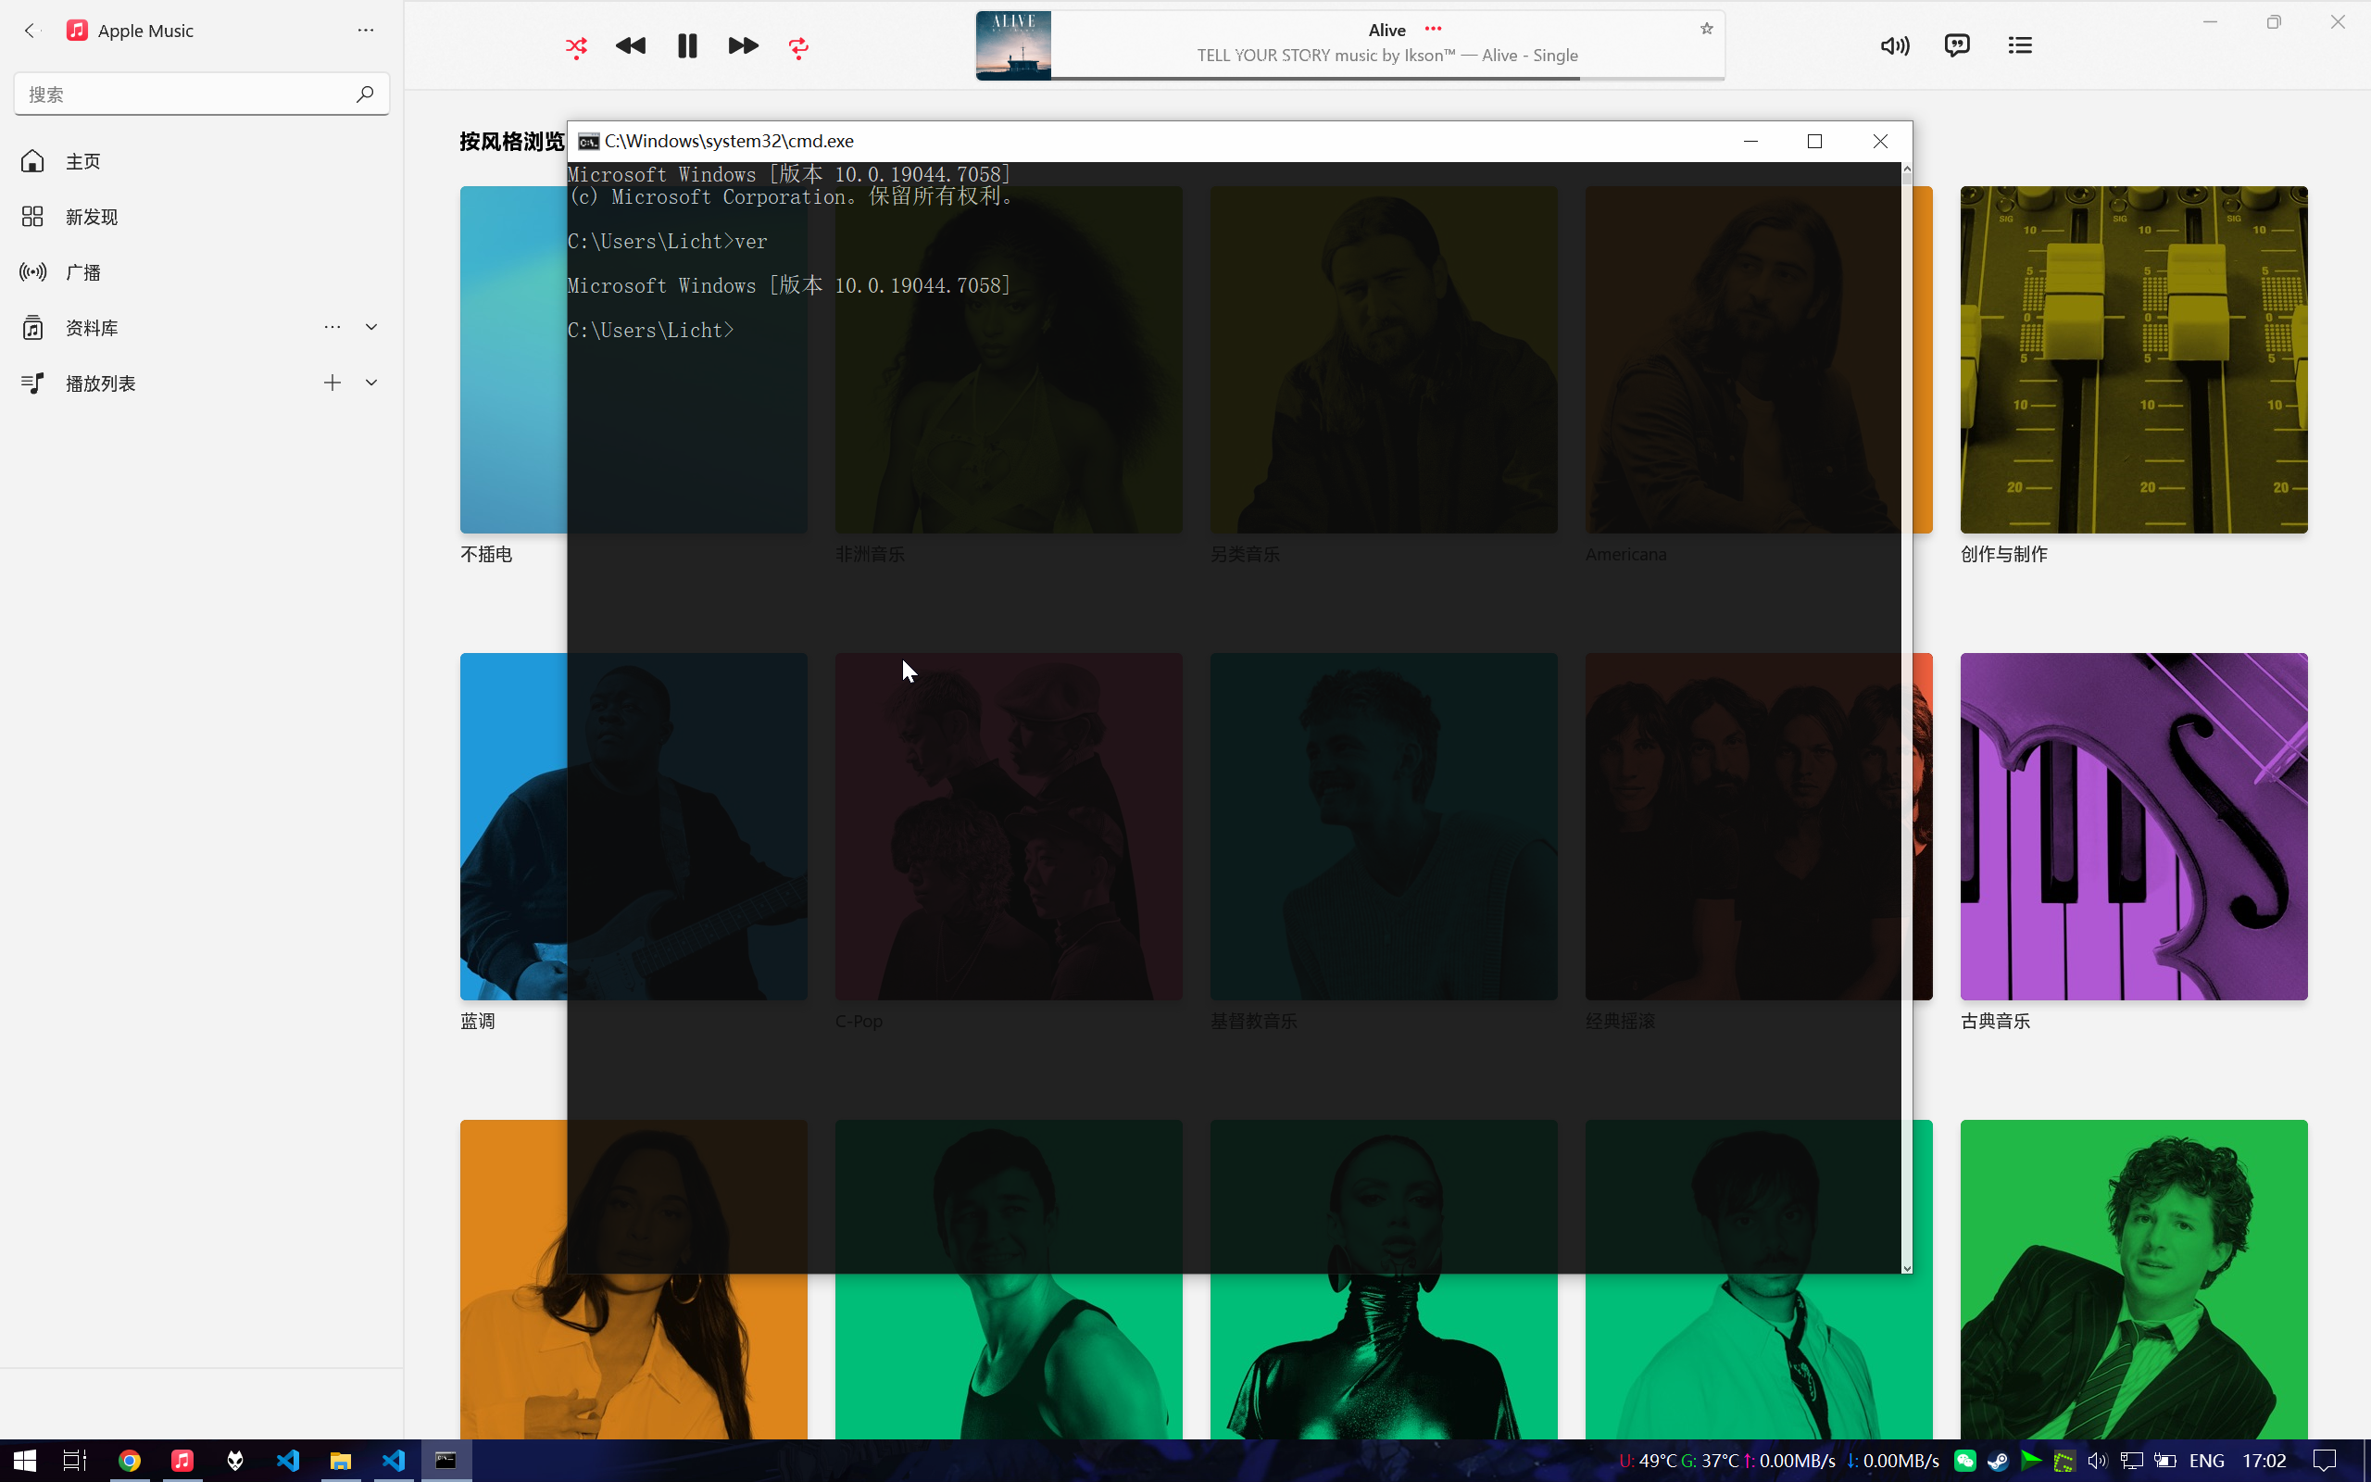Screen dimensions: 2371x1482
Task: Expand the 播放列表 sidebar section
Action: pos(370,383)
